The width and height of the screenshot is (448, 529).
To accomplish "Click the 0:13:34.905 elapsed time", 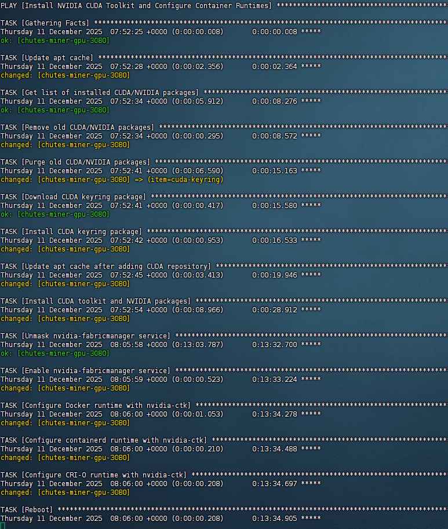I will 274,519.
